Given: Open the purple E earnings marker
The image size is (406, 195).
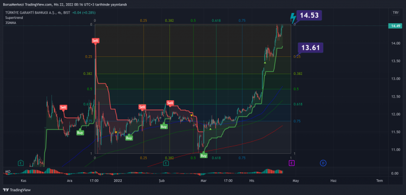Looking at the screenshot, I should [x=292, y=163].
